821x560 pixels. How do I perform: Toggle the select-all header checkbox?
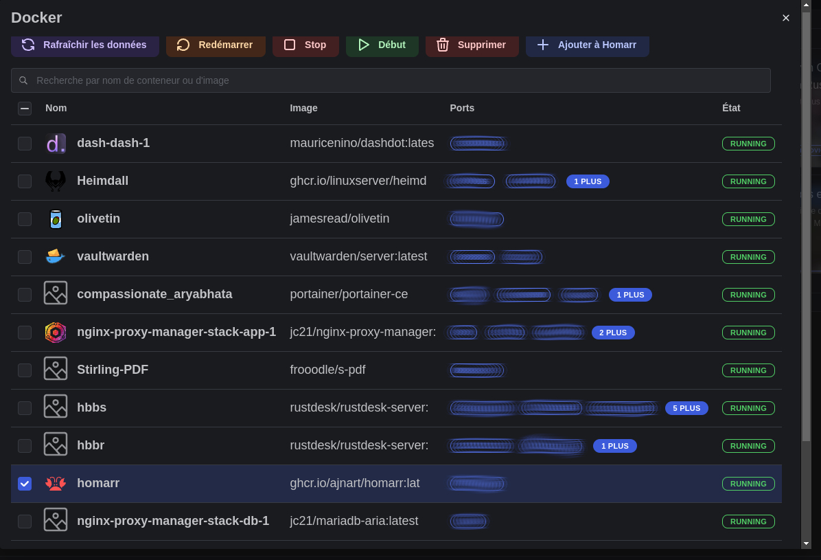click(x=25, y=109)
